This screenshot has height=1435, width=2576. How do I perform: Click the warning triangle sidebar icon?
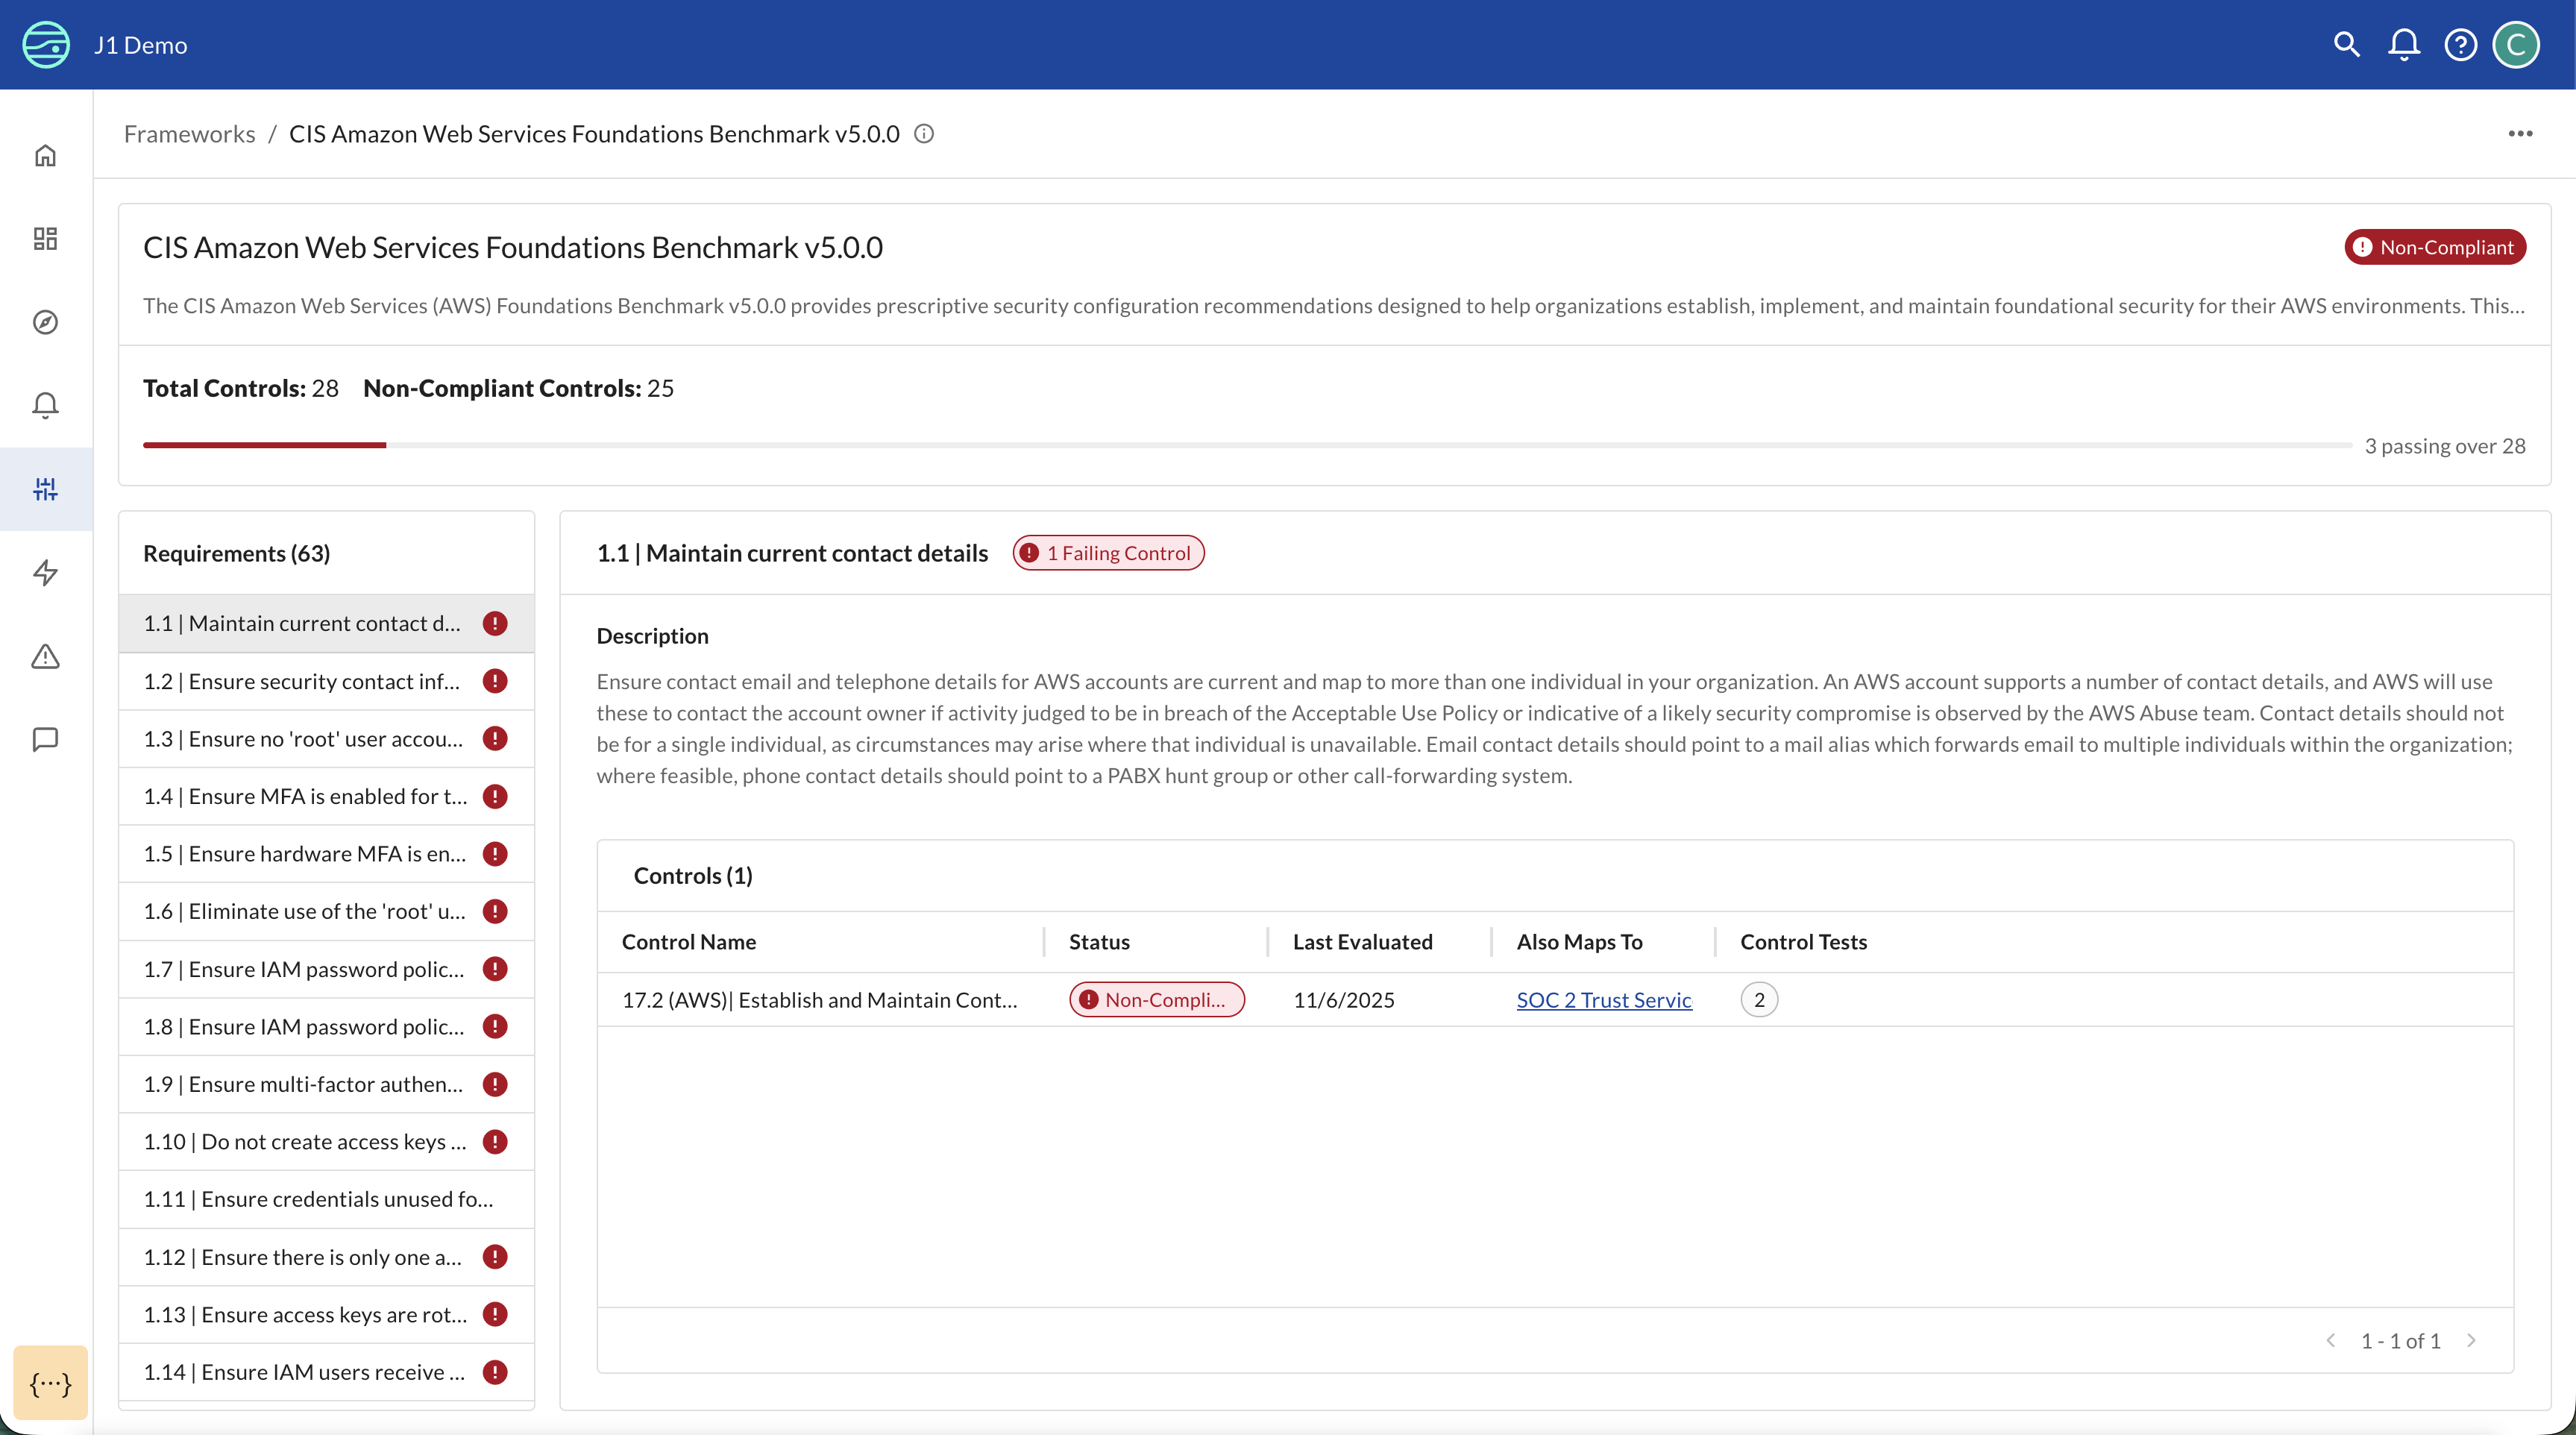[x=46, y=656]
